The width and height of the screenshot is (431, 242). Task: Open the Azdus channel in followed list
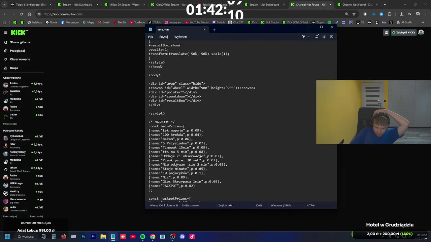[x=23, y=85]
